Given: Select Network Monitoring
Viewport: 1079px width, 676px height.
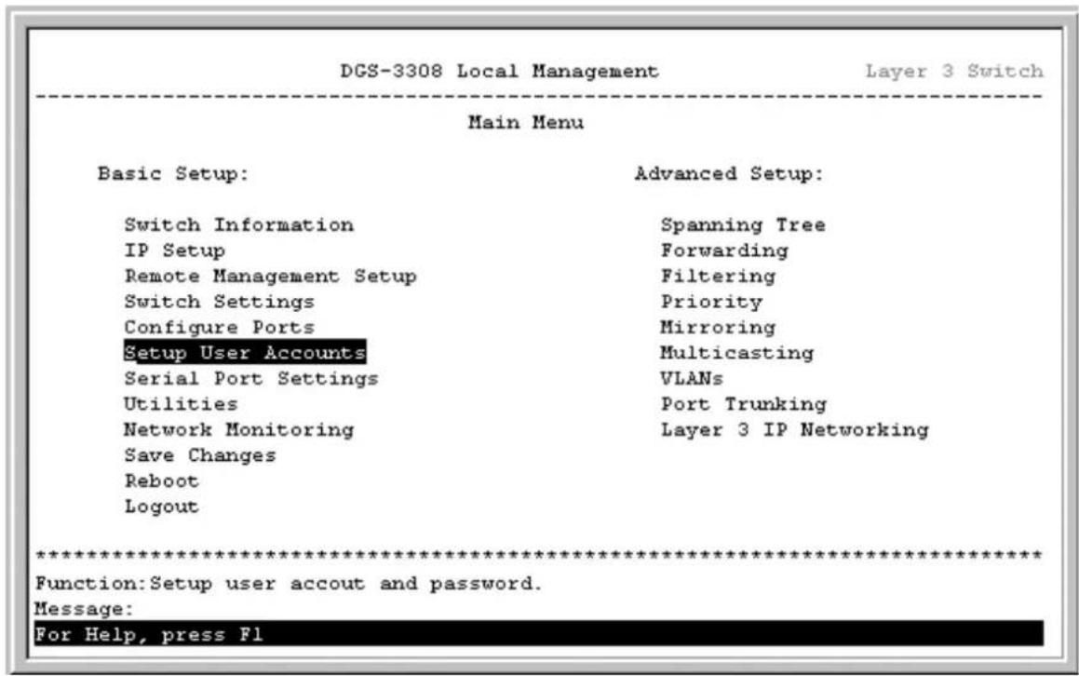Looking at the screenshot, I should pyautogui.click(x=238, y=429).
